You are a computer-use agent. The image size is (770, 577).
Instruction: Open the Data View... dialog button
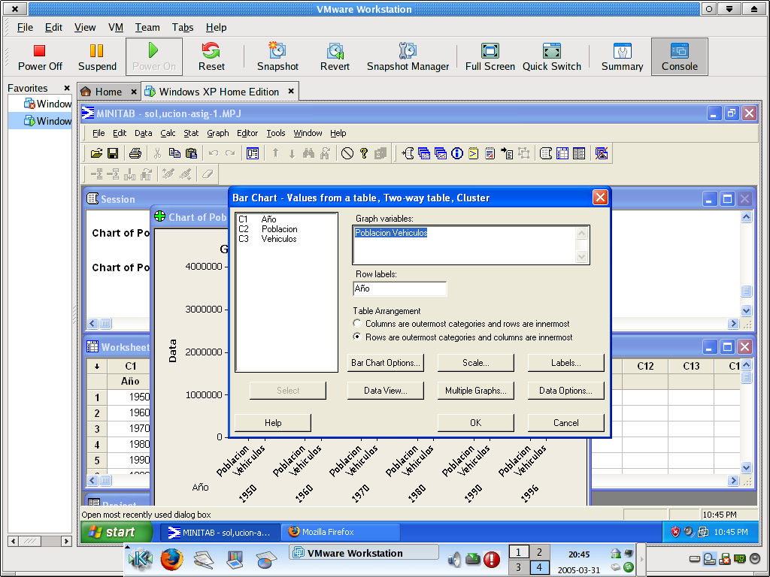tap(386, 391)
